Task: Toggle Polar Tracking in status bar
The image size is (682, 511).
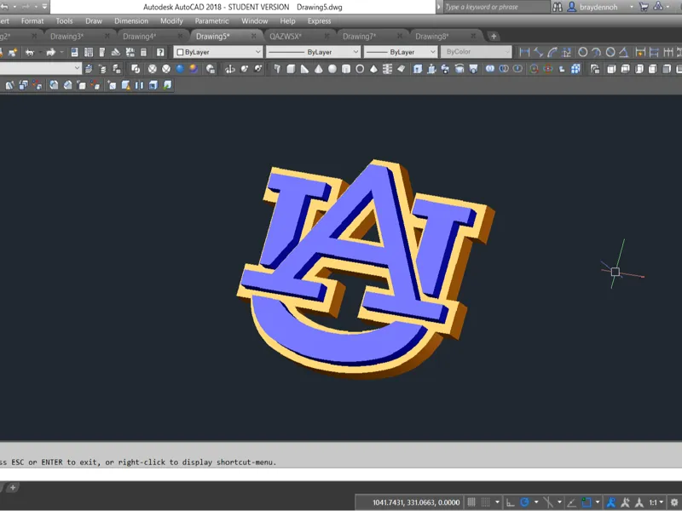Action: pos(524,502)
